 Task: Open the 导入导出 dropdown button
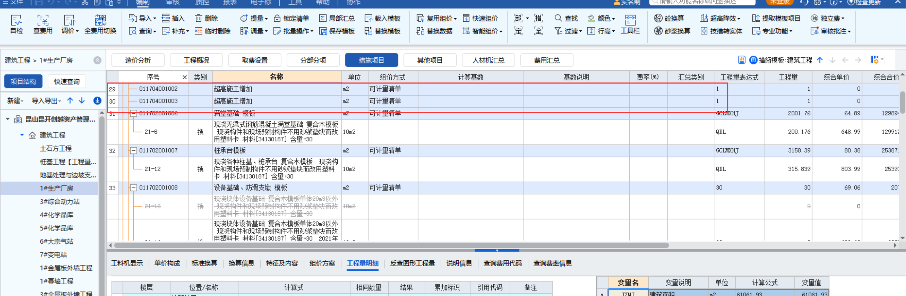(x=46, y=101)
